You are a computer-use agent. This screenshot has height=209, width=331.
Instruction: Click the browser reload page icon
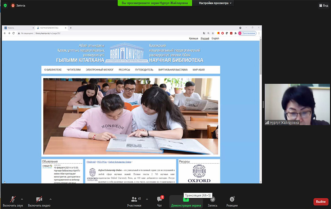[14, 33]
